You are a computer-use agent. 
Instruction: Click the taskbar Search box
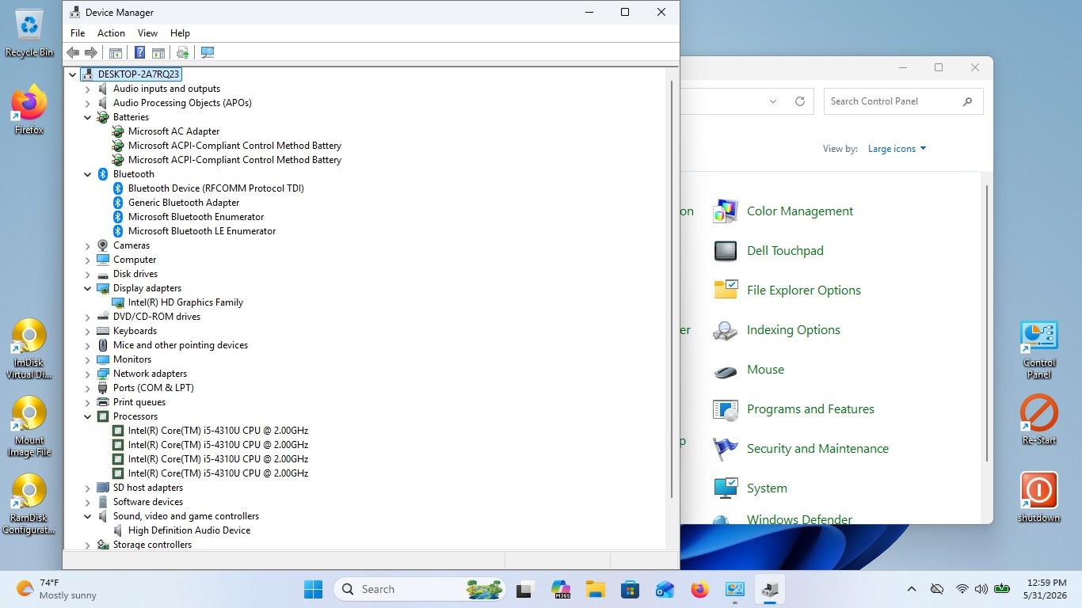pyautogui.click(x=421, y=589)
